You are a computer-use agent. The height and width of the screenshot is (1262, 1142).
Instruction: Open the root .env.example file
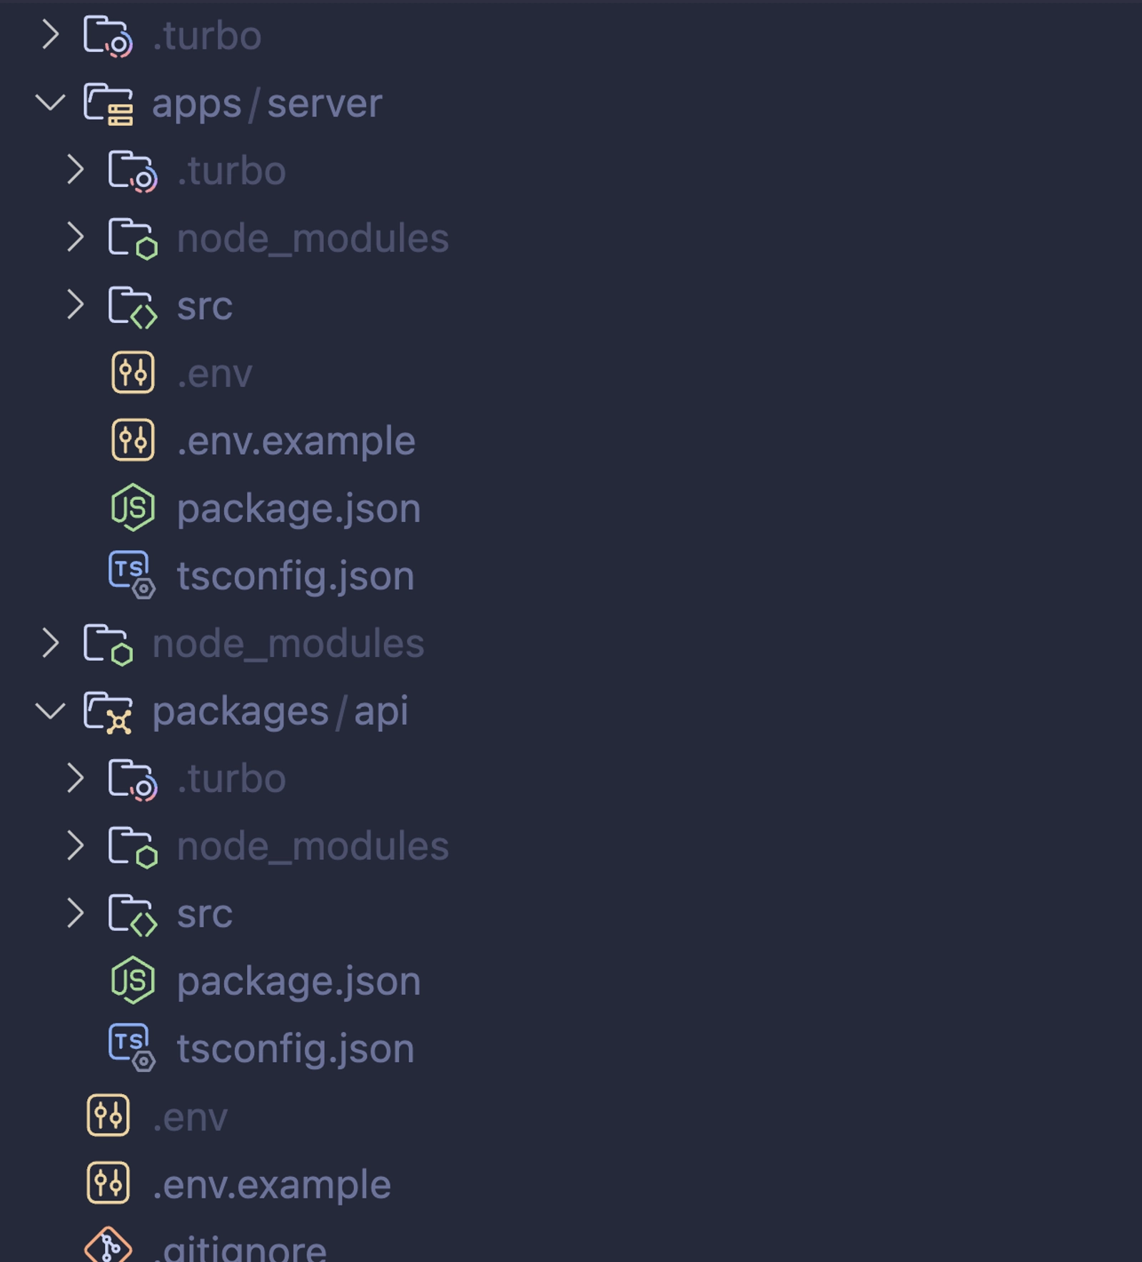[271, 1184]
